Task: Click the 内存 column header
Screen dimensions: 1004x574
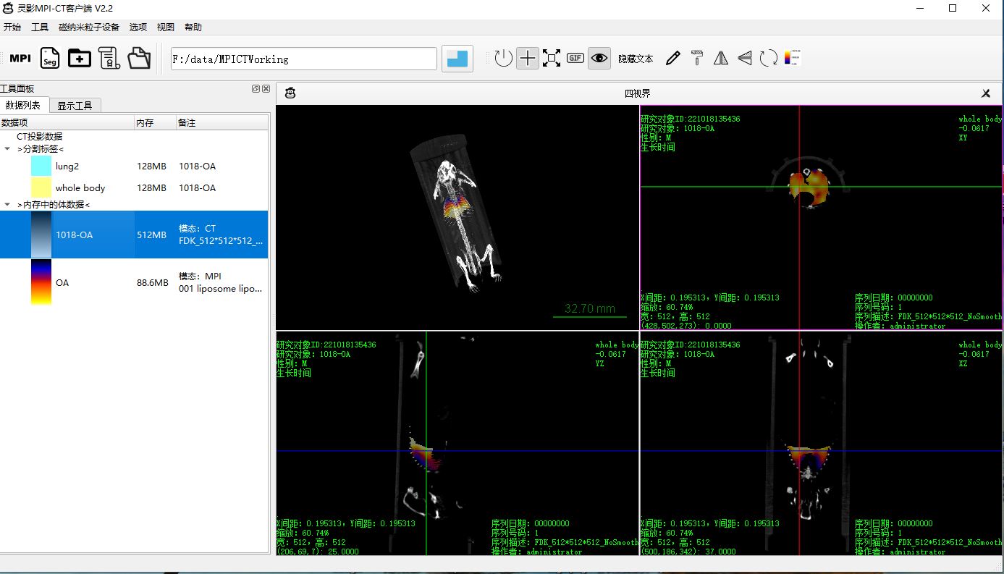Action: click(x=156, y=123)
